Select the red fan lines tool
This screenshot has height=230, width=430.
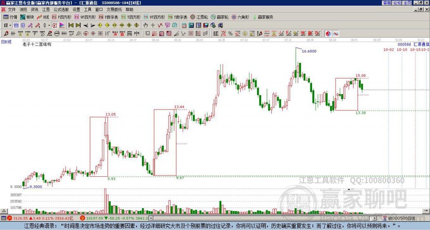(x=155, y=34)
